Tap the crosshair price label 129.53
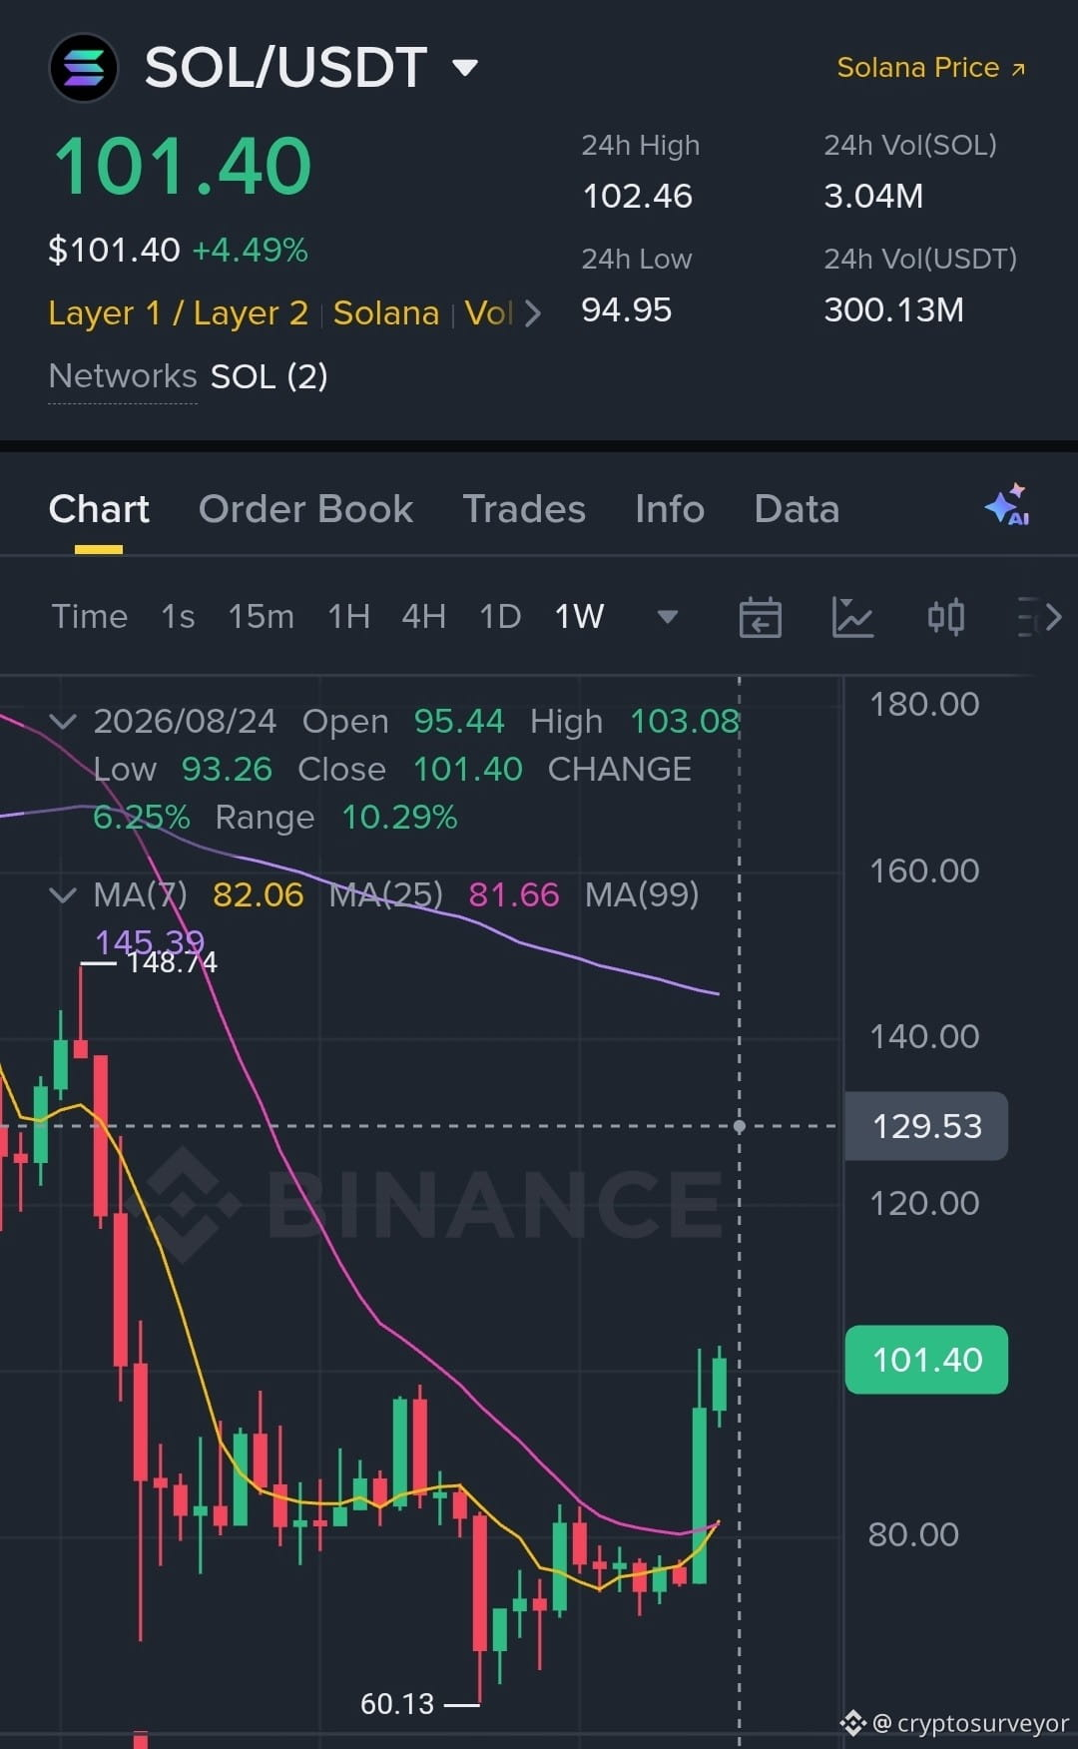Image resolution: width=1078 pixels, height=1749 pixels. point(926,1127)
